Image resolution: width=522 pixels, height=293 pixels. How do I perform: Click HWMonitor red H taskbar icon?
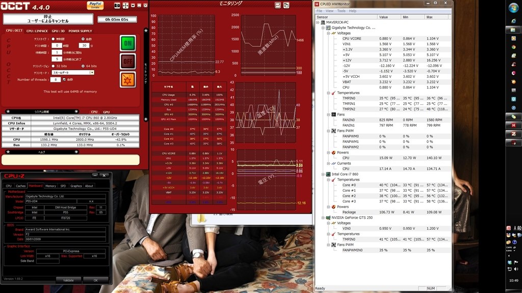513,125
